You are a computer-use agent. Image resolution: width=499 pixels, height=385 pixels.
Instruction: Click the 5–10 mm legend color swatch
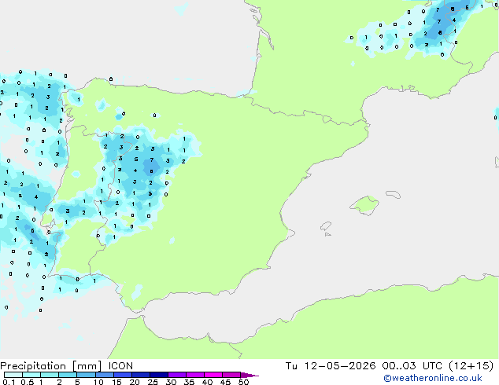point(86,375)
